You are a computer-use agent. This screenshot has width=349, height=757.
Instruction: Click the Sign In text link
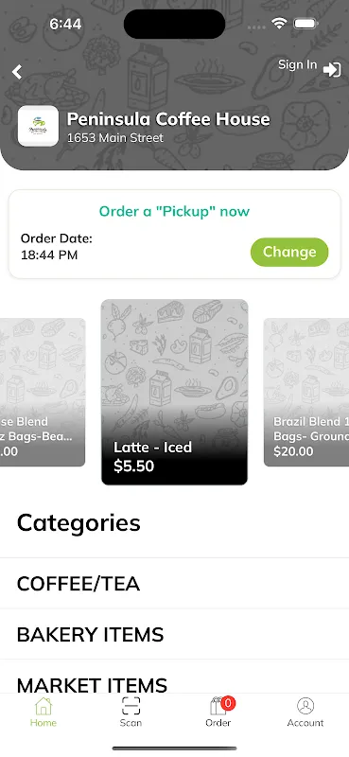click(297, 64)
